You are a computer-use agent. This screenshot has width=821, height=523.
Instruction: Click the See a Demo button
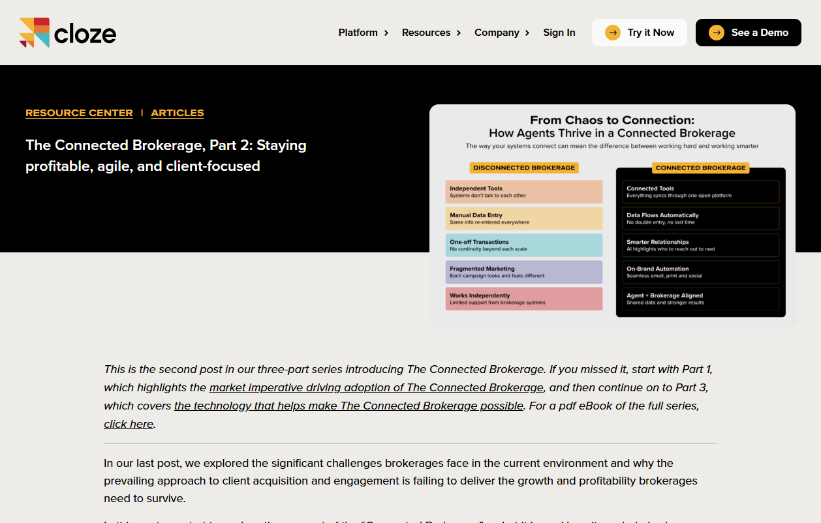749,33
